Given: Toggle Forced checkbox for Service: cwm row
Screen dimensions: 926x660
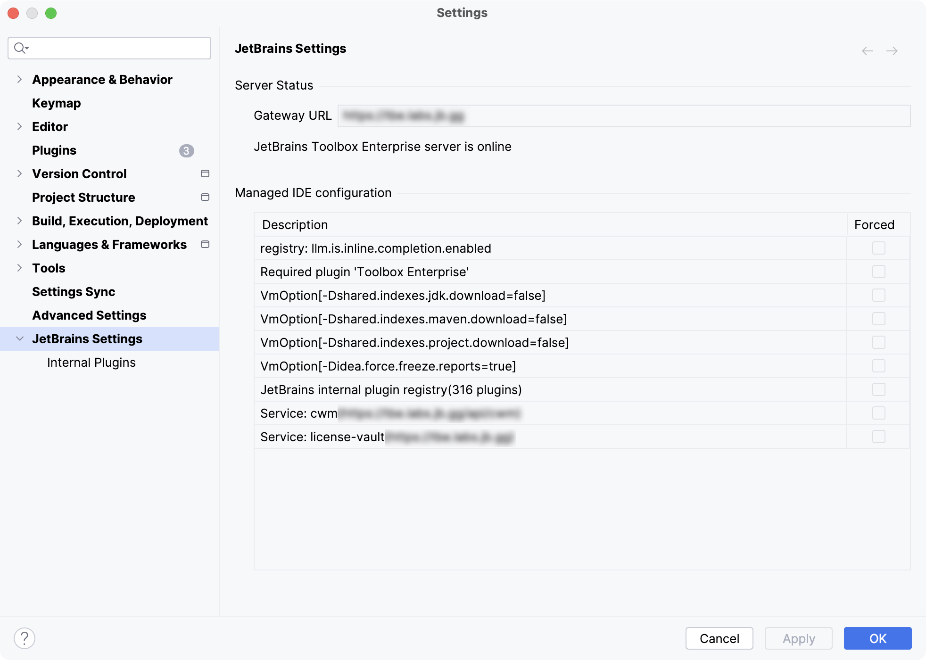Looking at the screenshot, I should coord(879,413).
